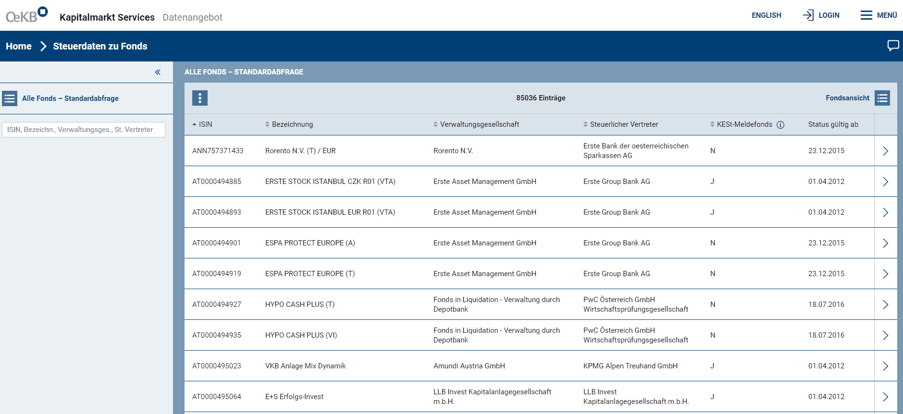
Task: Show the KESt-Meldefonds info icon
Action: point(780,125)
